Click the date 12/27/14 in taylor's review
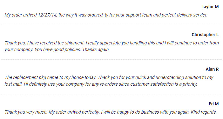The width and height of the screenshot is (223, 119). [x=47, y=15]
